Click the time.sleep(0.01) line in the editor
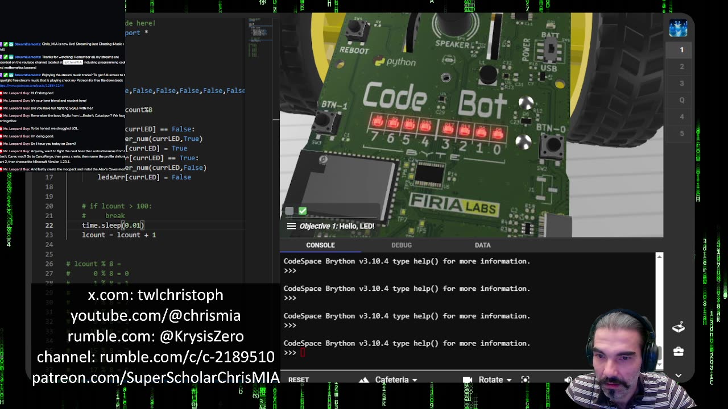The width and height of the screenshot is (728, 409). click(113, 226)
